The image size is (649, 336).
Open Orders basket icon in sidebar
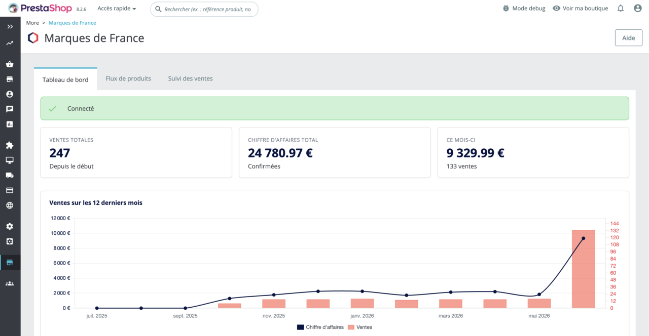tap(10, 64)
